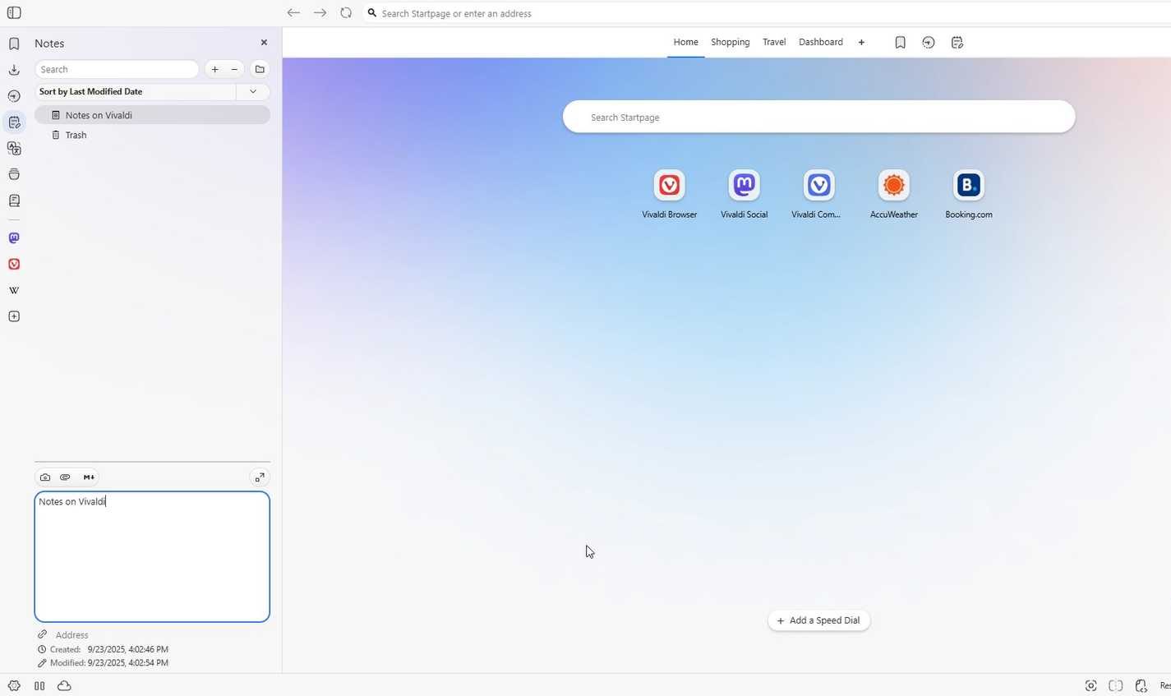Toggle Break Mode in the status bar

39,685
